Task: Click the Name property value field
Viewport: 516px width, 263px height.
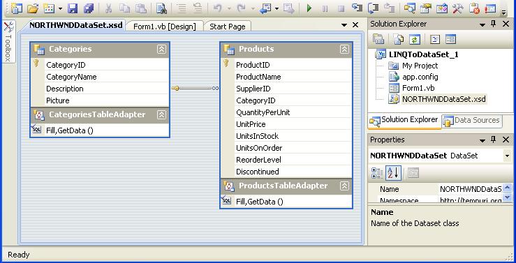Action: pyautogui.click(x=471, y=189)
